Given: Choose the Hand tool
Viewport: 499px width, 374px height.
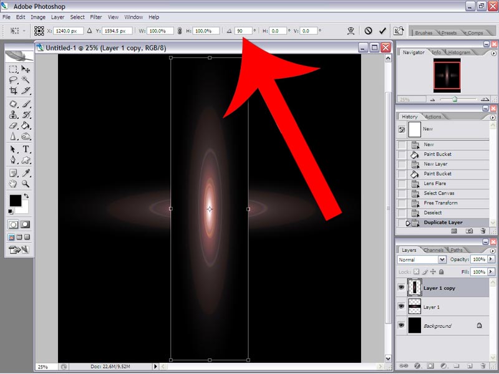Looking at the screenshot, I should point(13,184).
